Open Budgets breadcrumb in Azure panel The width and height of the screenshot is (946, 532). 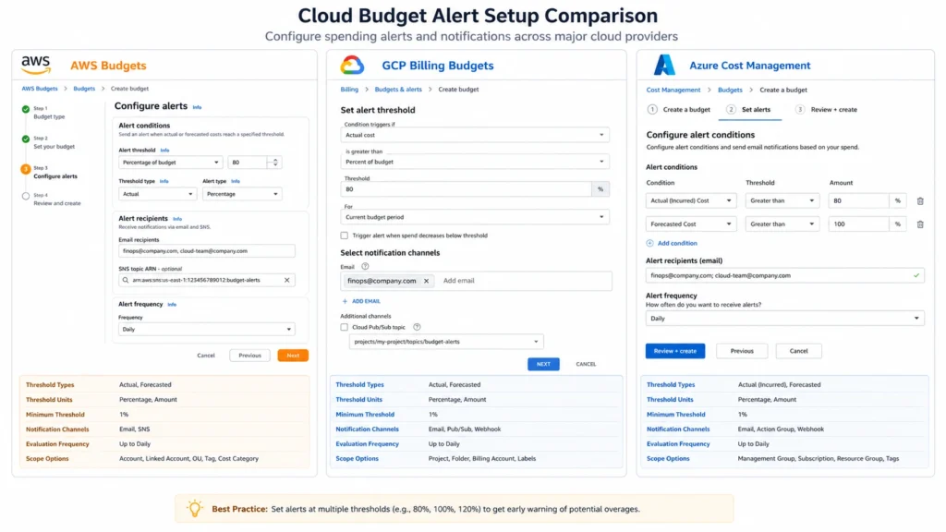[x=730, y=90]
